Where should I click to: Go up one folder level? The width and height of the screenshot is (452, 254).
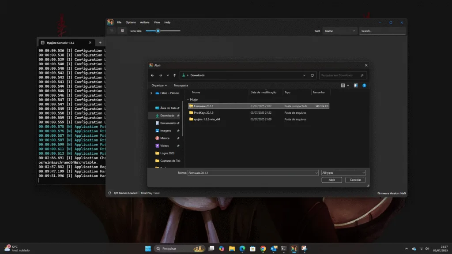(x=175, y=75)
